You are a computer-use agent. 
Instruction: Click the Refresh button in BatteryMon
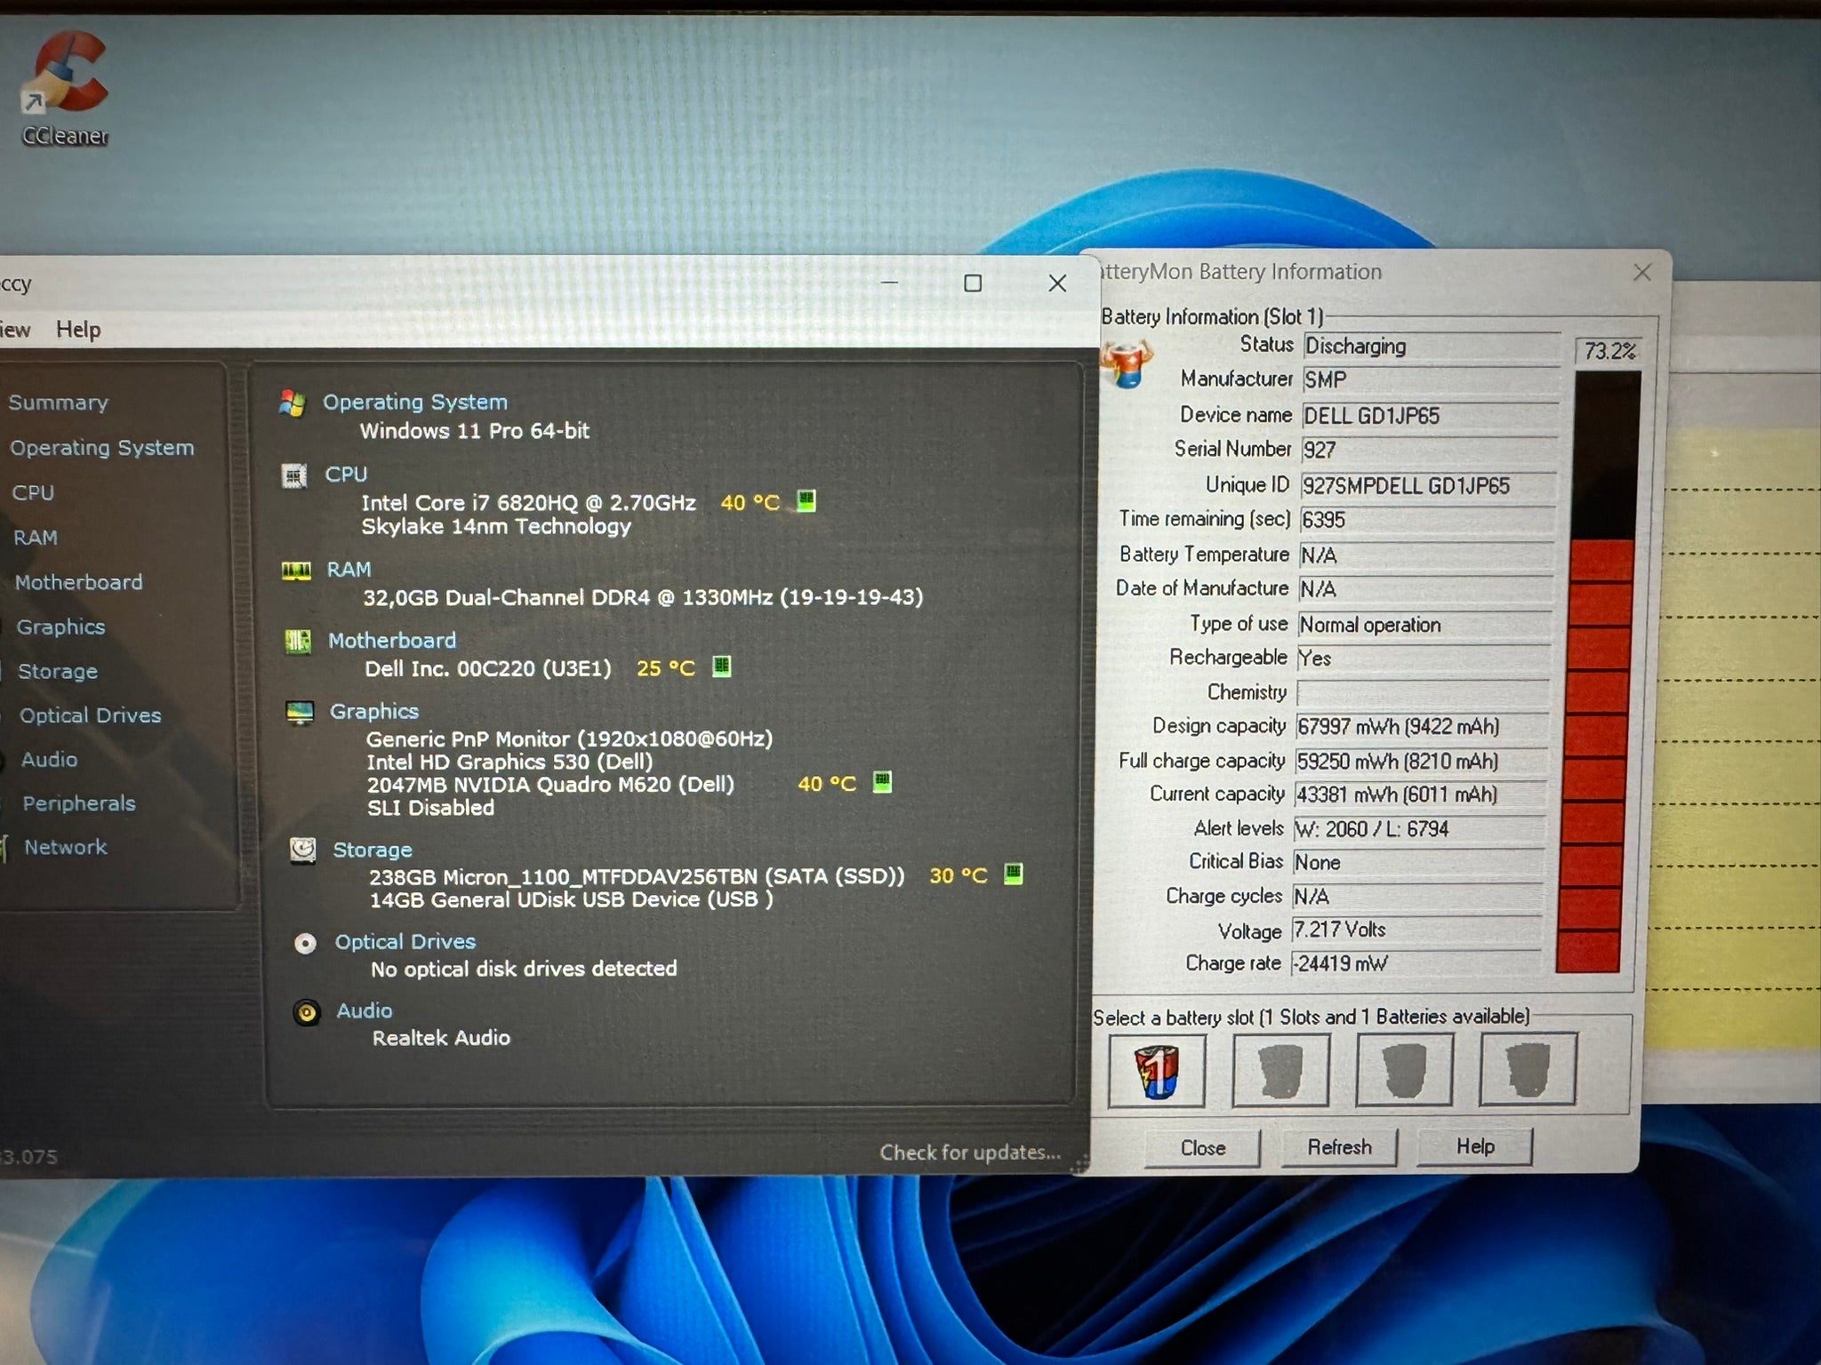[1339, 1147]
